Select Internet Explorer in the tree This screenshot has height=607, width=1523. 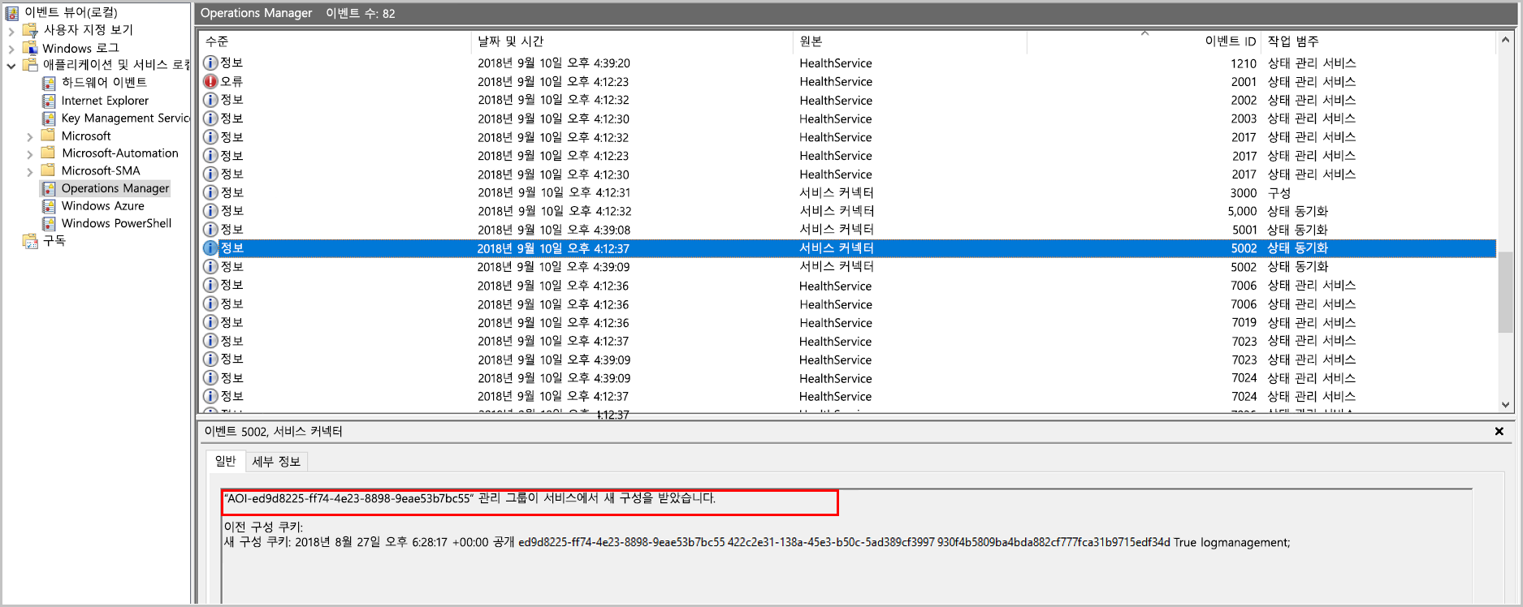[x=105, y=101]
